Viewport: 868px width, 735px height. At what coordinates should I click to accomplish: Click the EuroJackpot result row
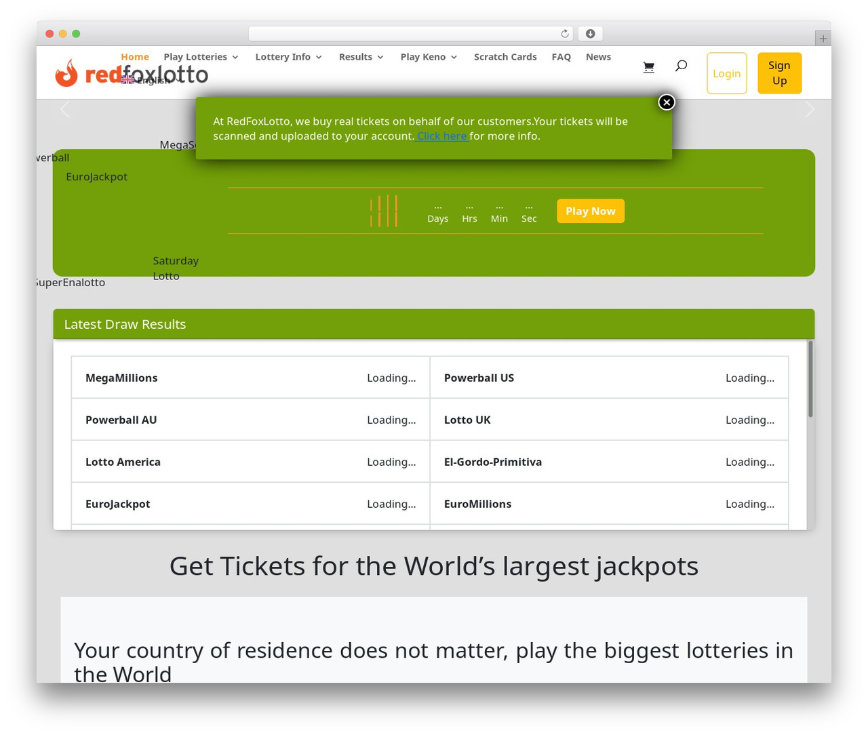[x=250, y=504]
